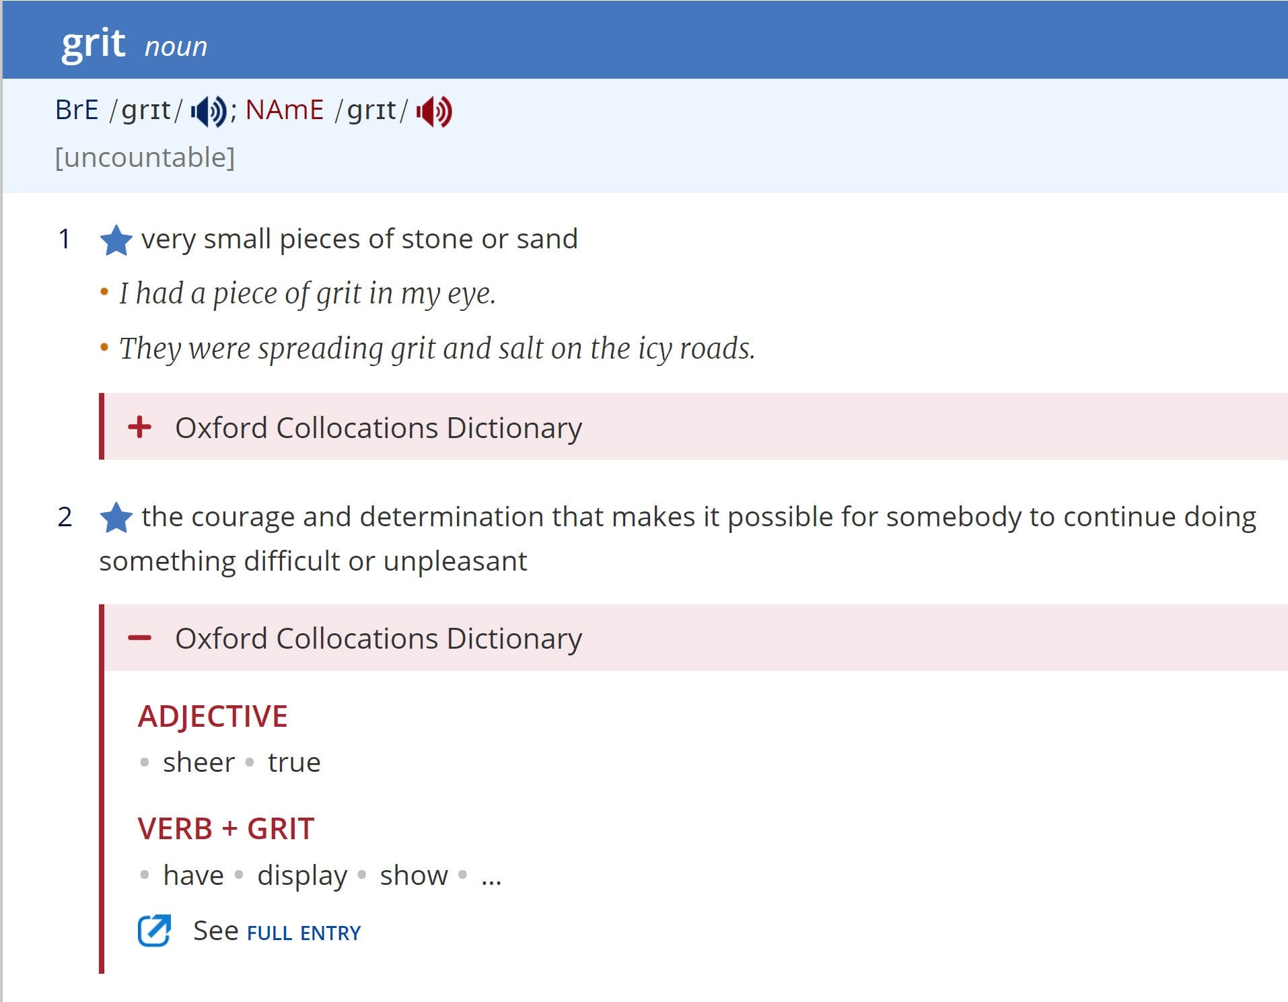Click the collocation verb 'have'
The width and height of the screenshot is (1288, 1002).
pyautogui.click(x=193, y=875)
